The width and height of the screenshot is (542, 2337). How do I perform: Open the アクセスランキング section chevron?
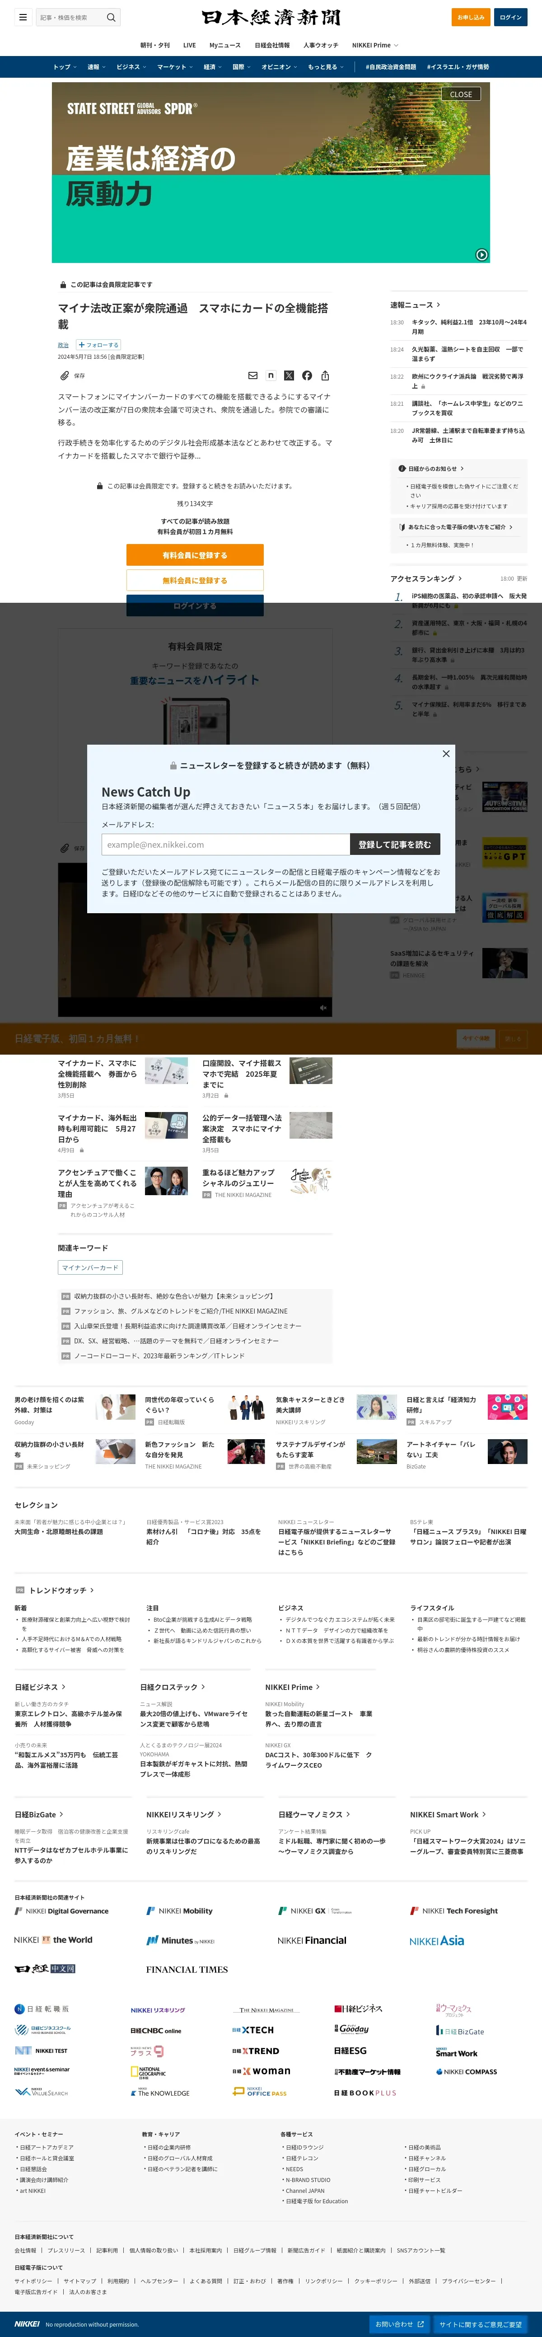[x=459, y=578]
